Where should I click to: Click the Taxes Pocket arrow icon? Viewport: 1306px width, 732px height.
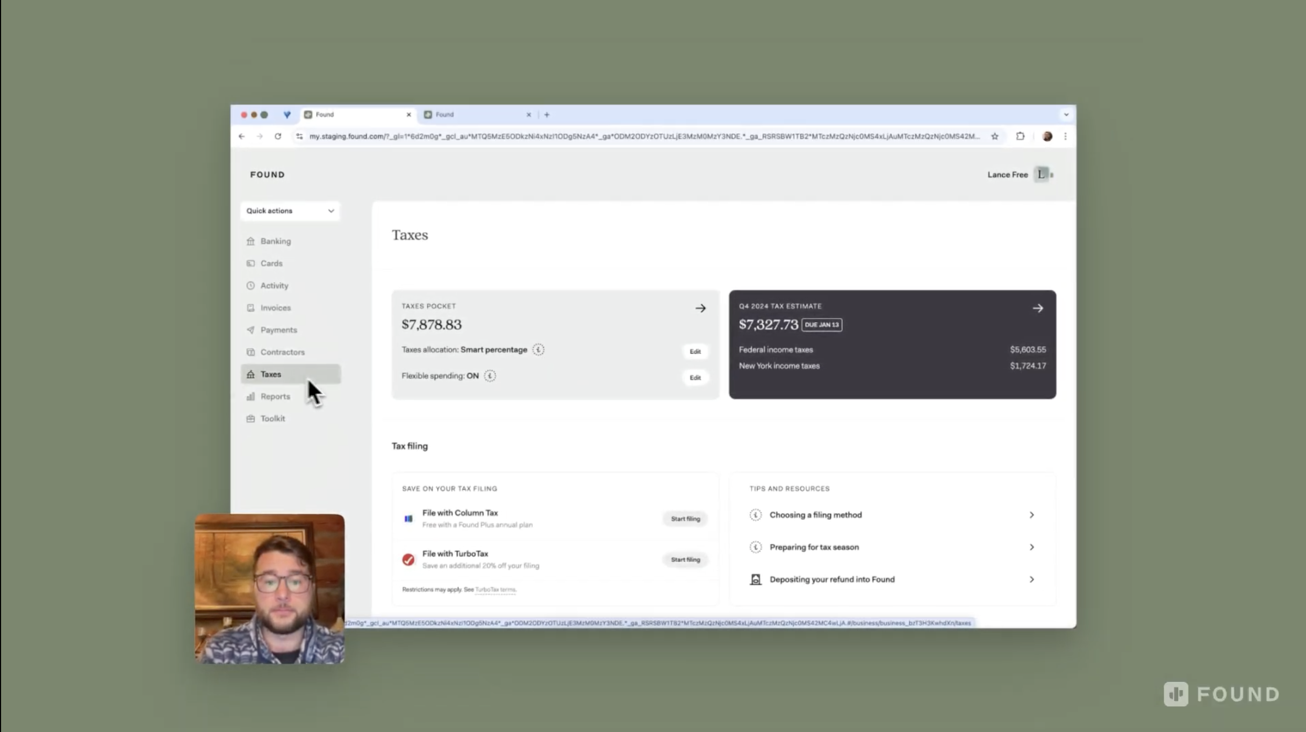[x=700, y=308]
